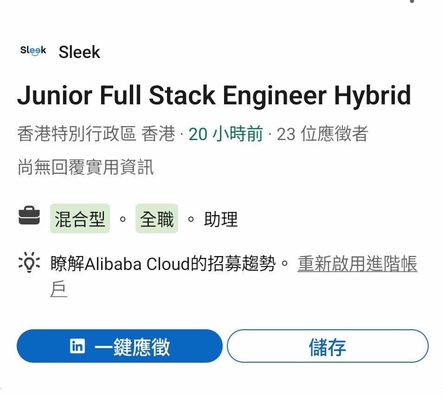Click the 瞭解Alibaba Cloud的招募趨勢 insight text
Screen dimensions: 444x397
tap(163, 263)
